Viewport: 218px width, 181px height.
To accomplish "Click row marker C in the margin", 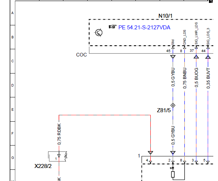I will coord(13,61).
